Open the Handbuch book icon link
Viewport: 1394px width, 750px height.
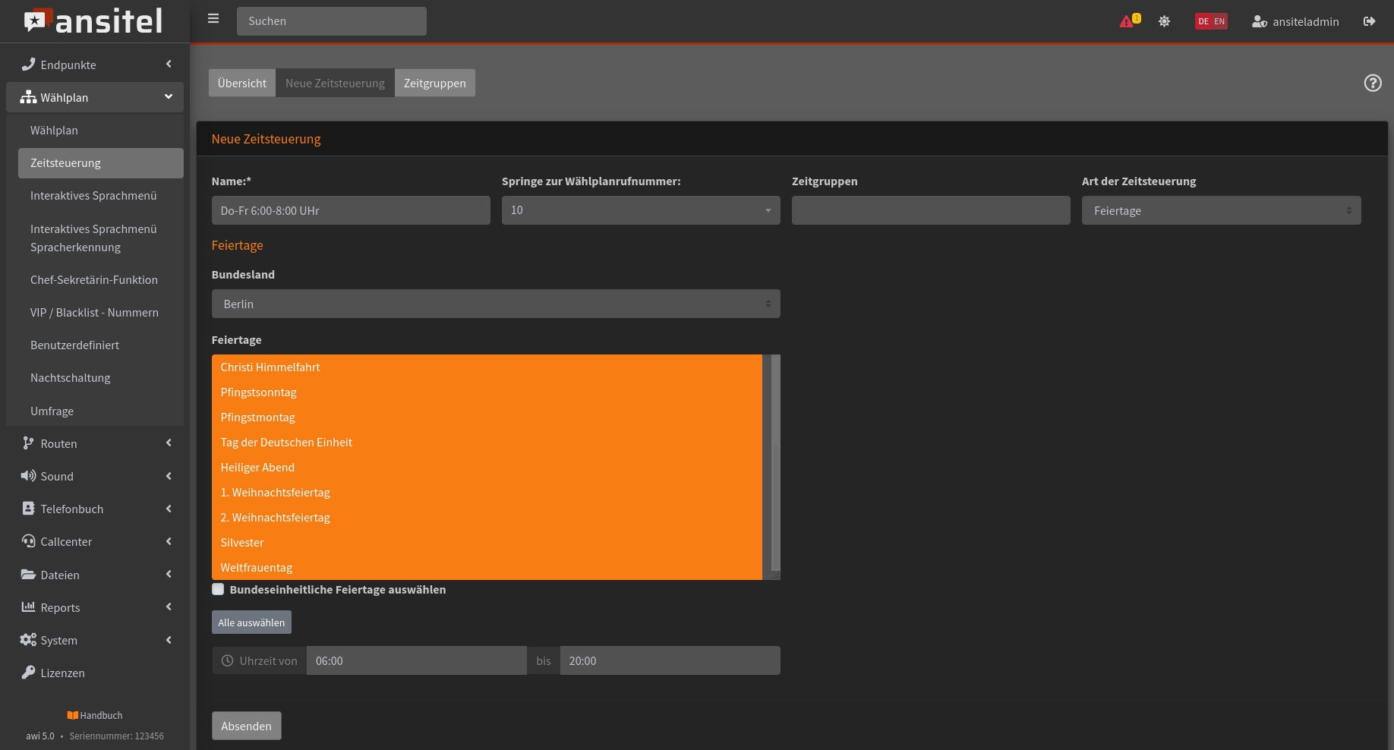pyautogui.click(x=73, y=715)
